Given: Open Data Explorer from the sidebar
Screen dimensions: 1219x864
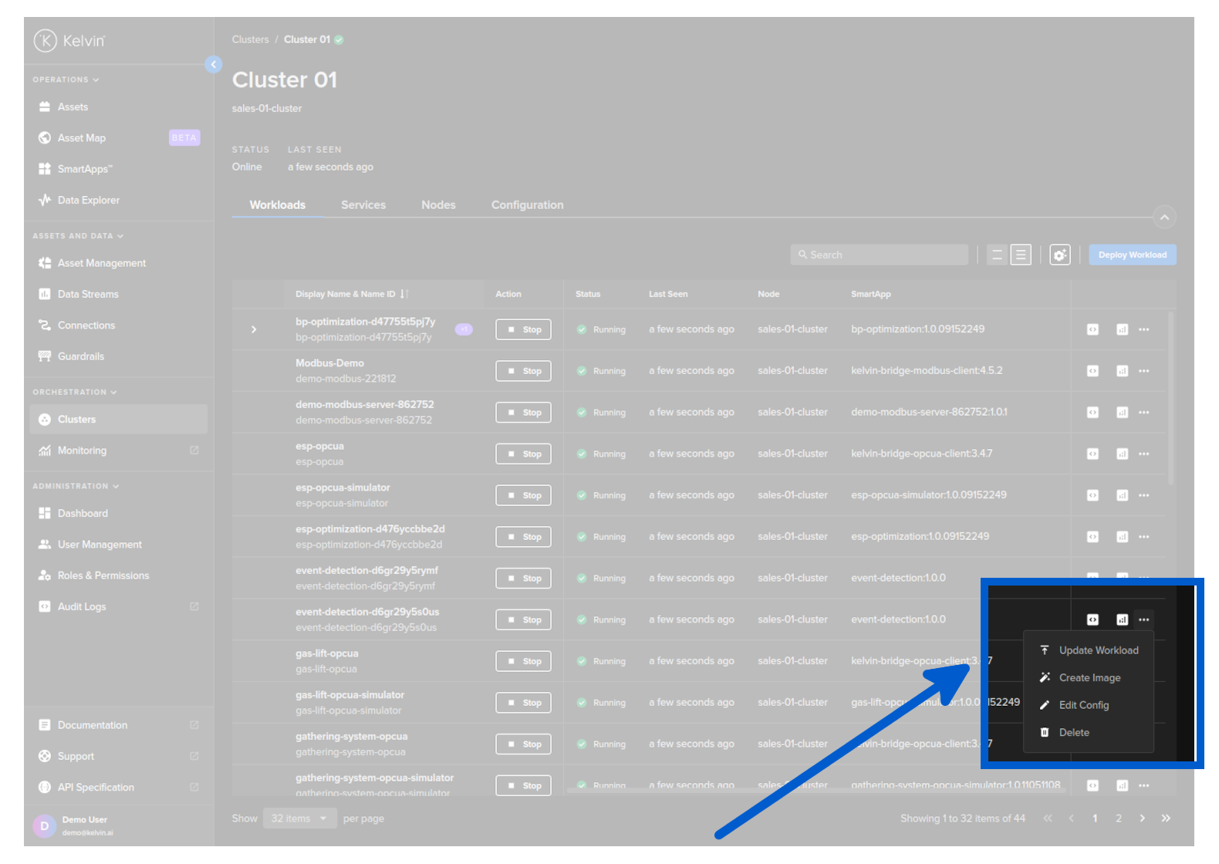Looking at the screenshot, I should point(88,200).
